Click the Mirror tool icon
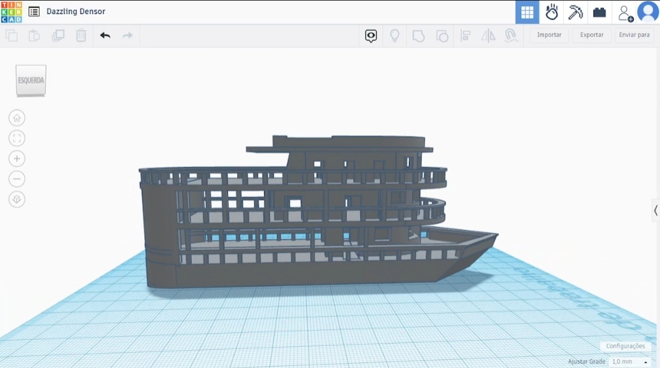Screen dimensions: 660x368 (488, 36)
